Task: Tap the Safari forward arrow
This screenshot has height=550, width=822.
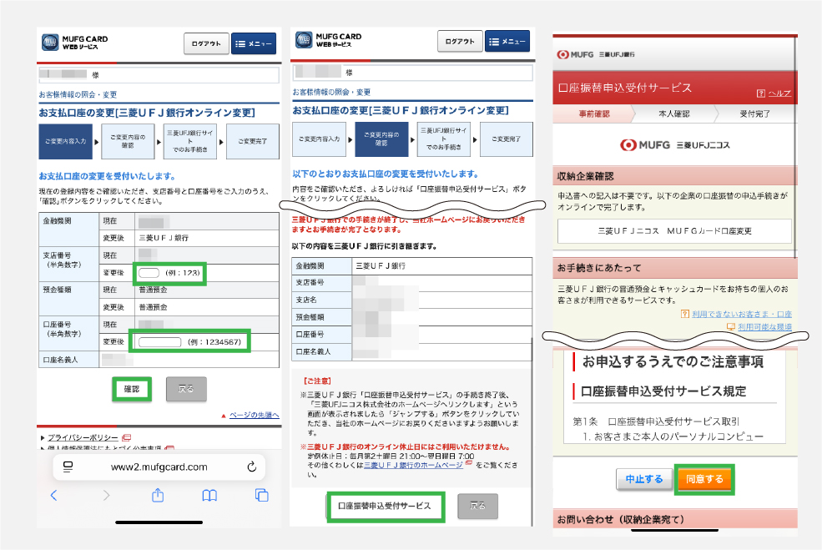Action: coord(107,495)
